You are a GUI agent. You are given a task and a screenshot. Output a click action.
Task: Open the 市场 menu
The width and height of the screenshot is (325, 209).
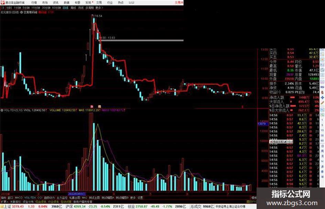point(45,2)
